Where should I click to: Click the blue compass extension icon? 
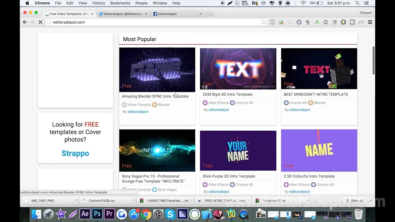coord(299,22)
